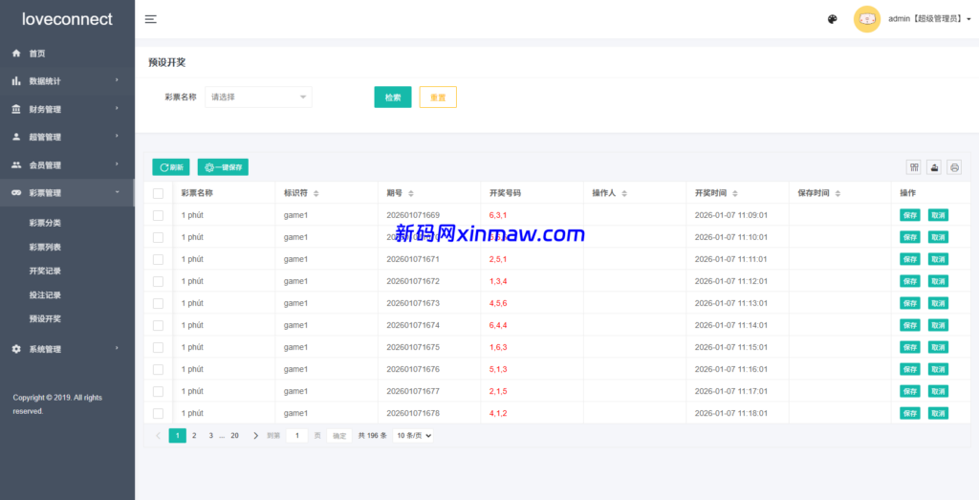Image resolution: width=979 pixels, height=500 pixels.
Task: Click 保存 for 期号 202601071669
Action: coord(910,215)
